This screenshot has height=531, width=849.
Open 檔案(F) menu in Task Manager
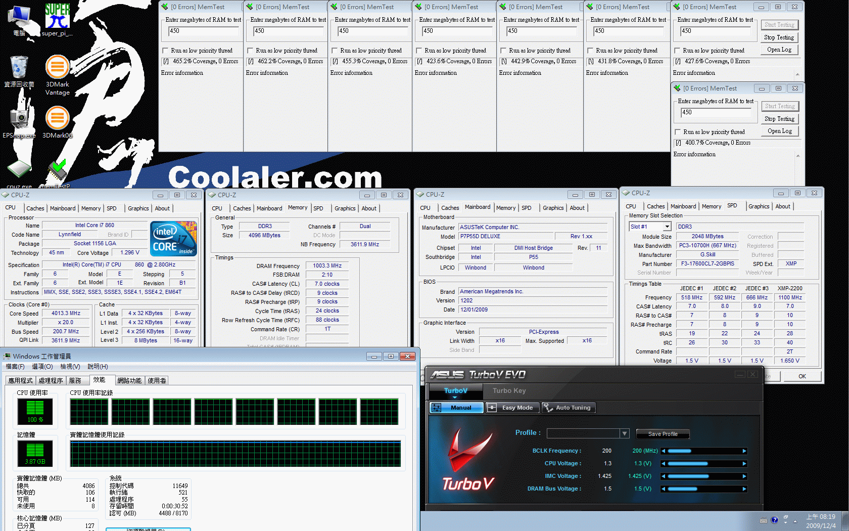(15, 367)
